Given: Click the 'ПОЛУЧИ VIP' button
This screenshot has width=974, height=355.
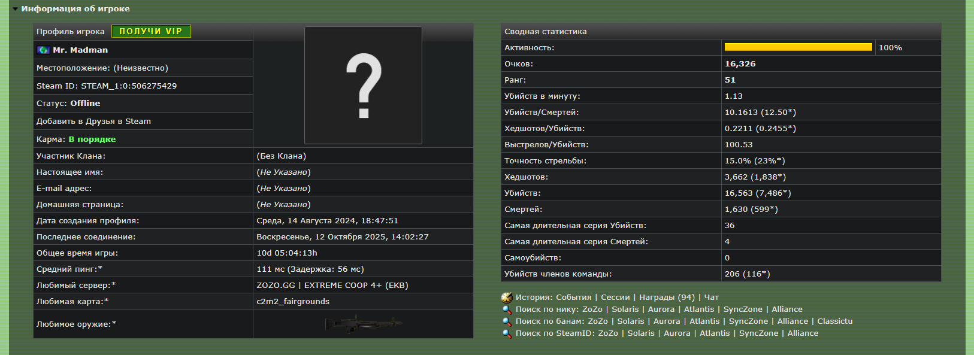Looking at the screenshot, I should (x=151, y=31).
